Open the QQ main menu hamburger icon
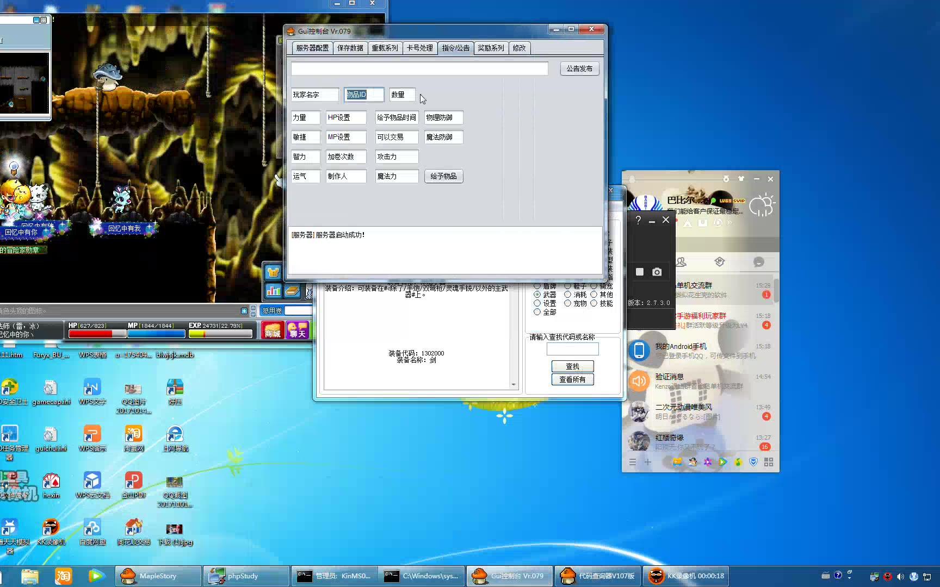The width and height of the screenshot is (940, 587). tap(632, 462)
